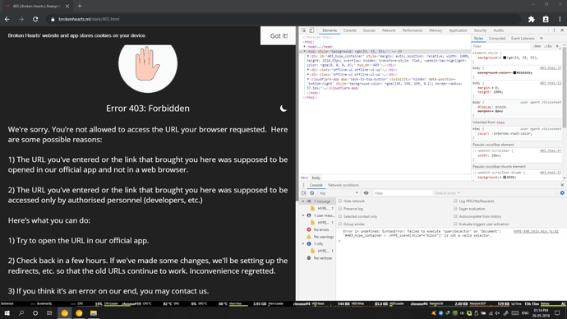
Task: Enable Autocomplete from history checkbox
Action: click(455, 216)
